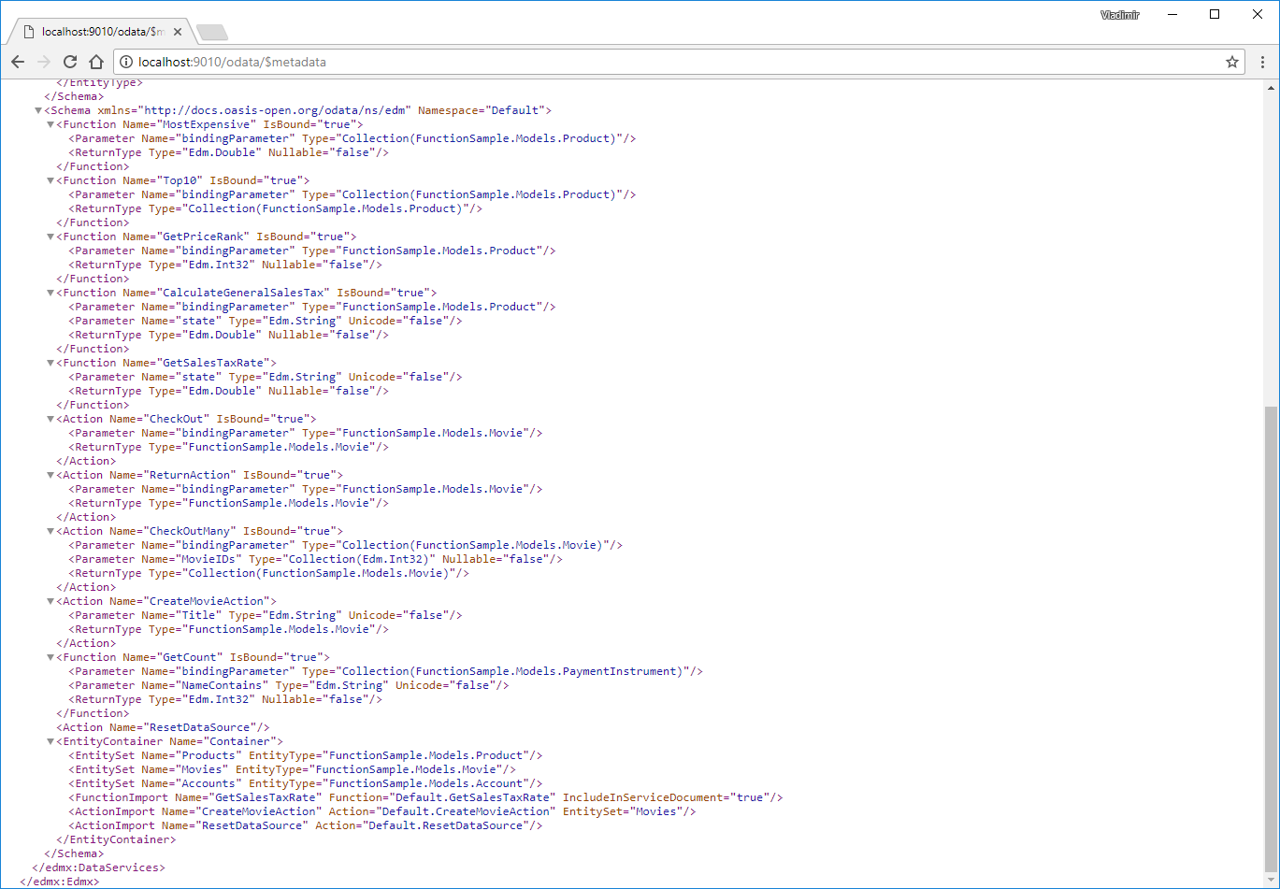Reload the $metadata page
This screenshot has width=1280, height=889.
coord(69,62)
